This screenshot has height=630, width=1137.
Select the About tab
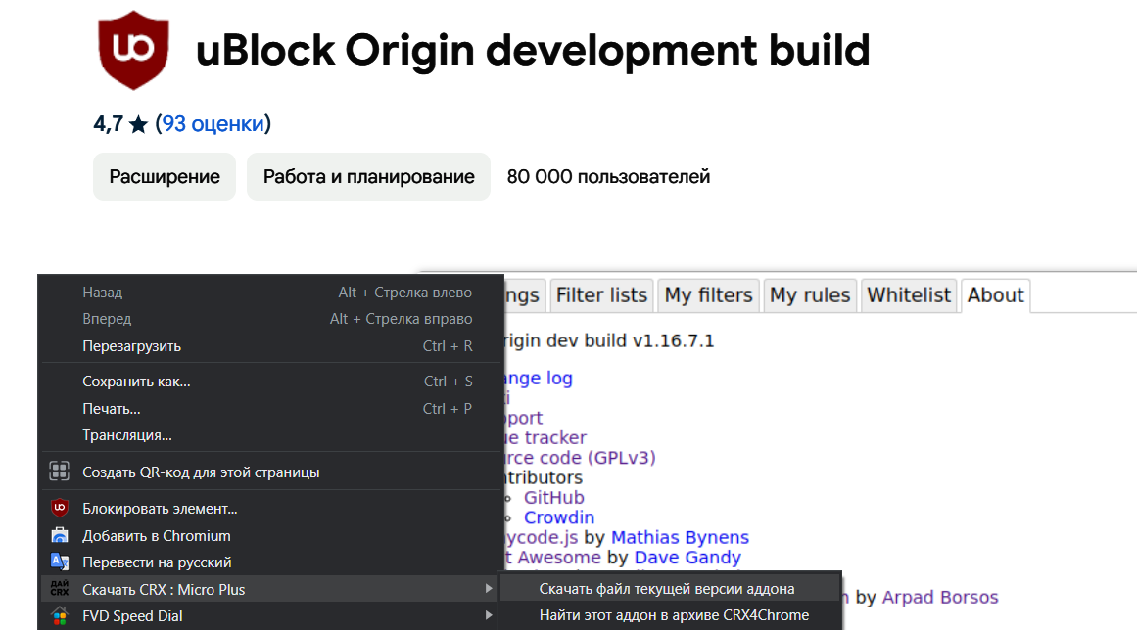tap(996, 295)
